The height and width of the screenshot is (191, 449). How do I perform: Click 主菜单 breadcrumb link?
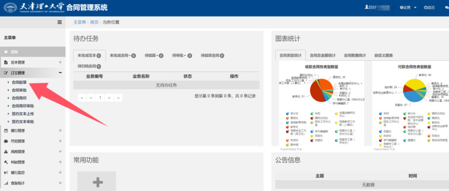pos(79,22)
